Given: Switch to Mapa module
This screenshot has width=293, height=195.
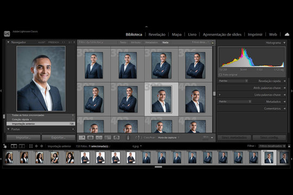Looking at the screenshot, I should [x=176, y=35].
